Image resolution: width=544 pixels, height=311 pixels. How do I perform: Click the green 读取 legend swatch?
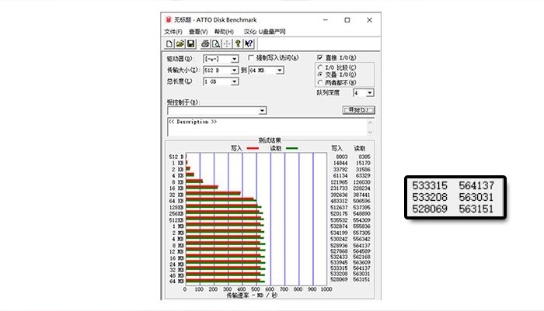click(291, 148)
